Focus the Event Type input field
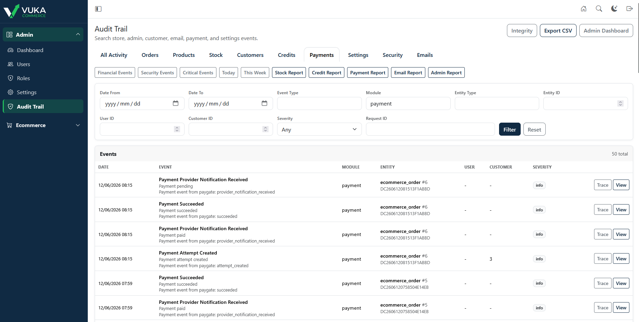Image resolution: width=639 pixels, height=322 pixels. pyautogui.click(x=319, y=103)
